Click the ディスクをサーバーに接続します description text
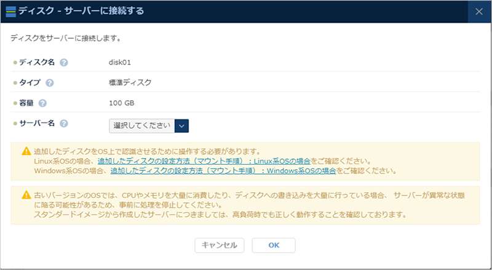492x270 pixels. (66, 39)
